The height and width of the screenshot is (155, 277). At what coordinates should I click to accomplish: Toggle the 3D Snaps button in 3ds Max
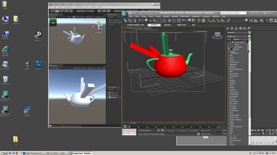209,21
